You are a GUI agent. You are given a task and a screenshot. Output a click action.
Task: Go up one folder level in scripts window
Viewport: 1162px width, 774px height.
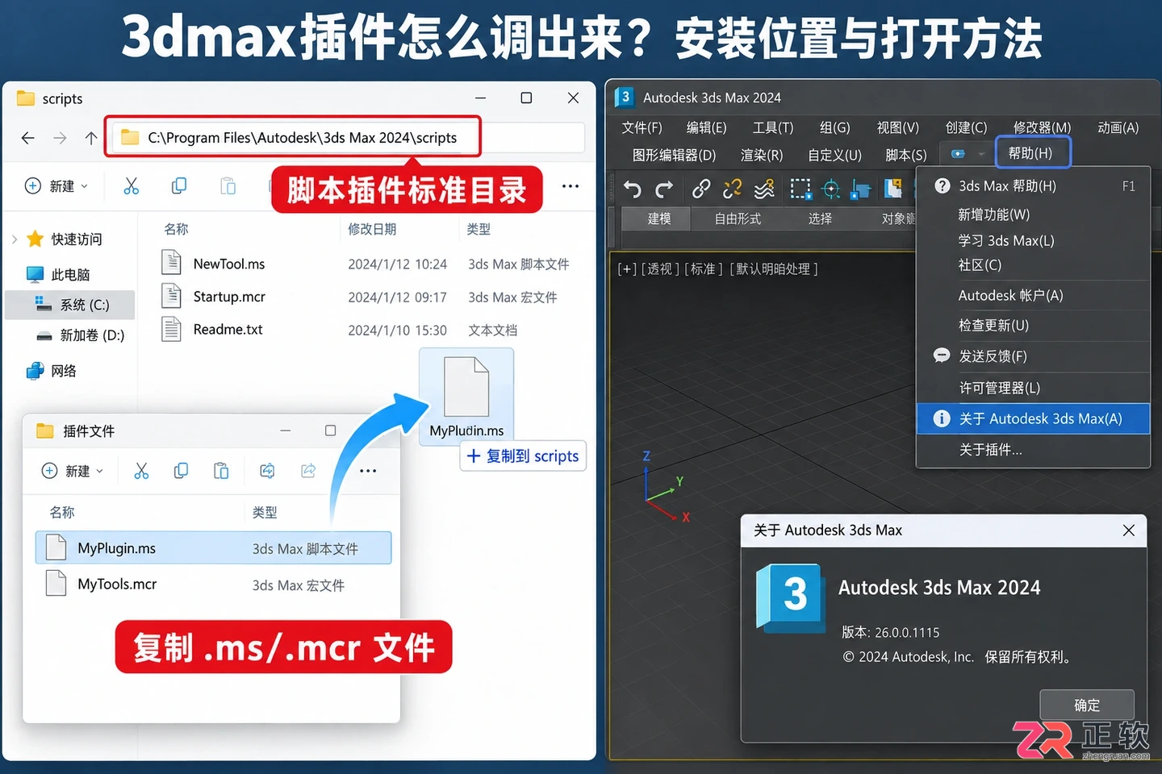tap(91, 138)
